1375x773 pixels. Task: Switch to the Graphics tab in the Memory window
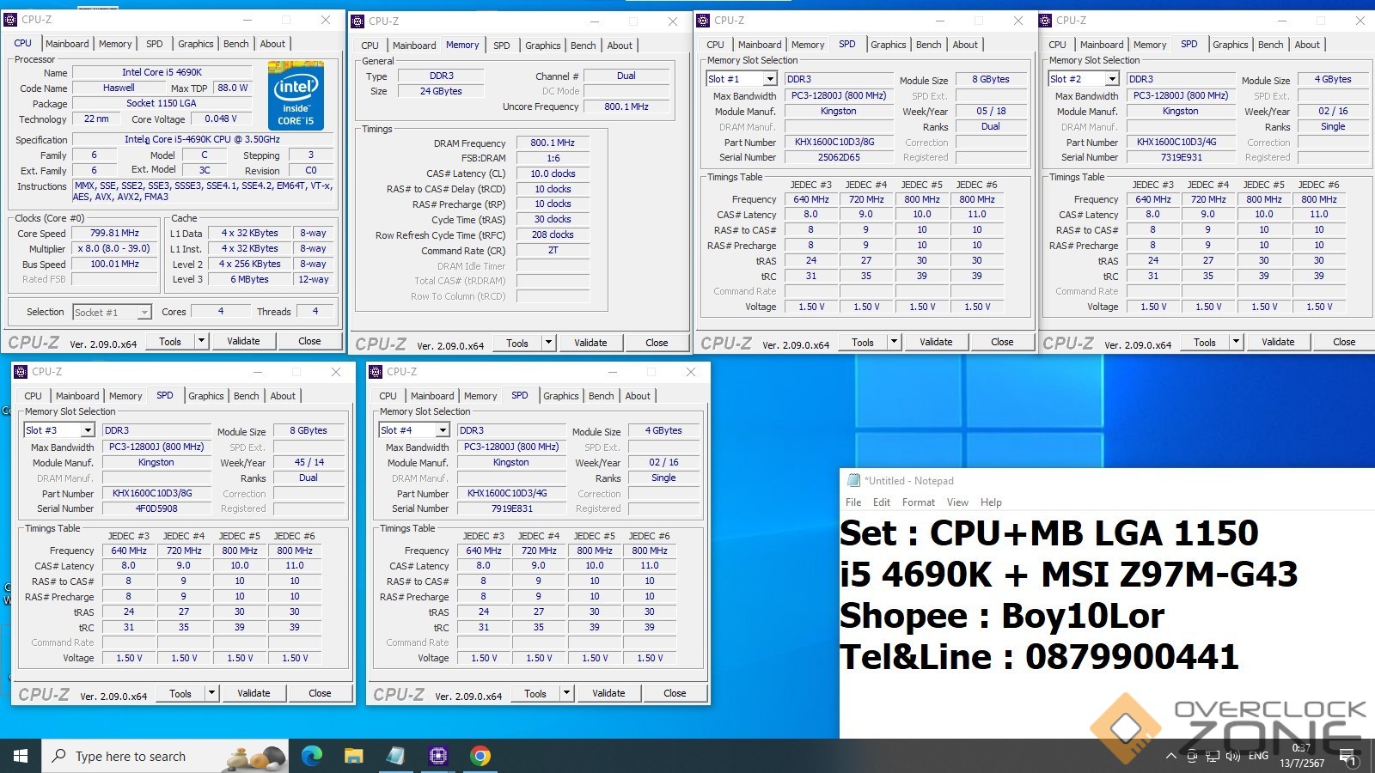point(542,46)
